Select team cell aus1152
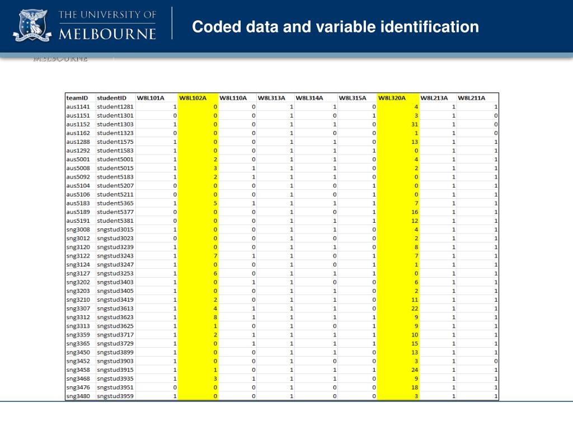This screenshot has height=430, width=573. [78, 124]
